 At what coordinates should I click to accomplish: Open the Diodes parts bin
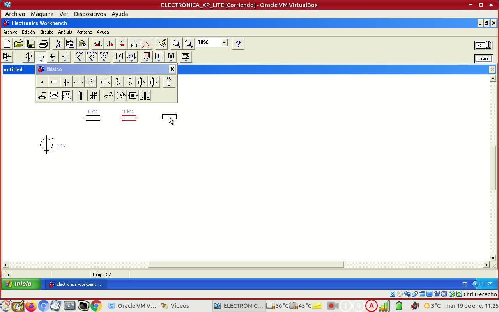point(53,57)
